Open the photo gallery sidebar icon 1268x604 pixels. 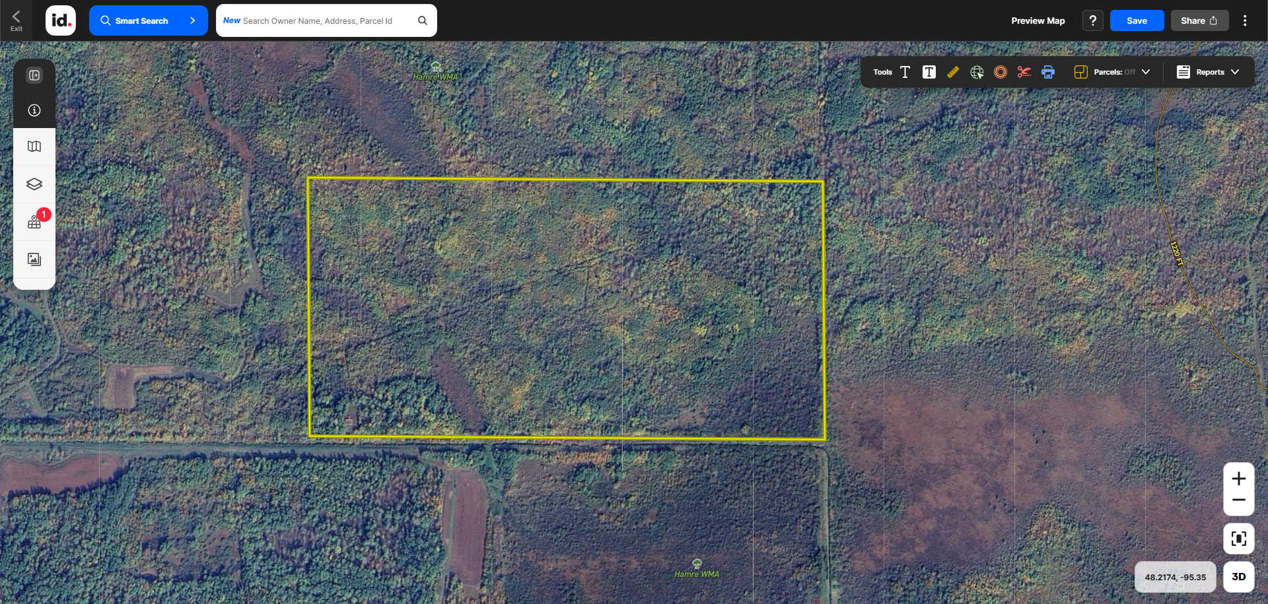click(x=34, y=259)
